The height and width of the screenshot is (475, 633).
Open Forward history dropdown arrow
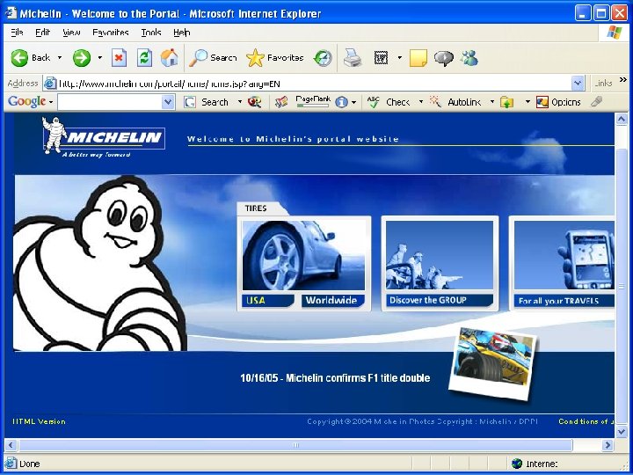[x=99, y=58]
